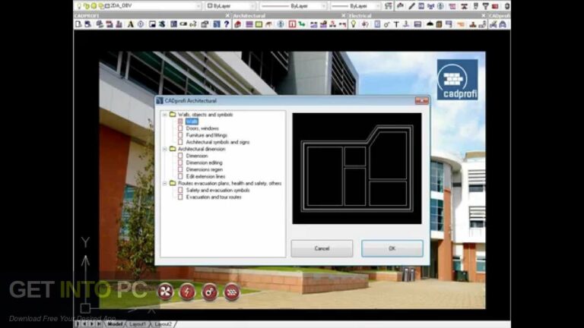Screen dimensions: 584x328
Task: Click the bold letter A icon in CADprofi toolbar
Action: [x=130, y=24]
